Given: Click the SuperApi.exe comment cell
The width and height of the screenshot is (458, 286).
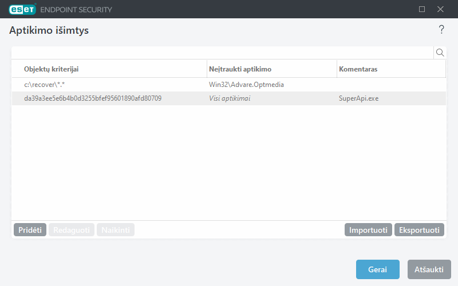Looking at the screenshot, I should point(359,98).
